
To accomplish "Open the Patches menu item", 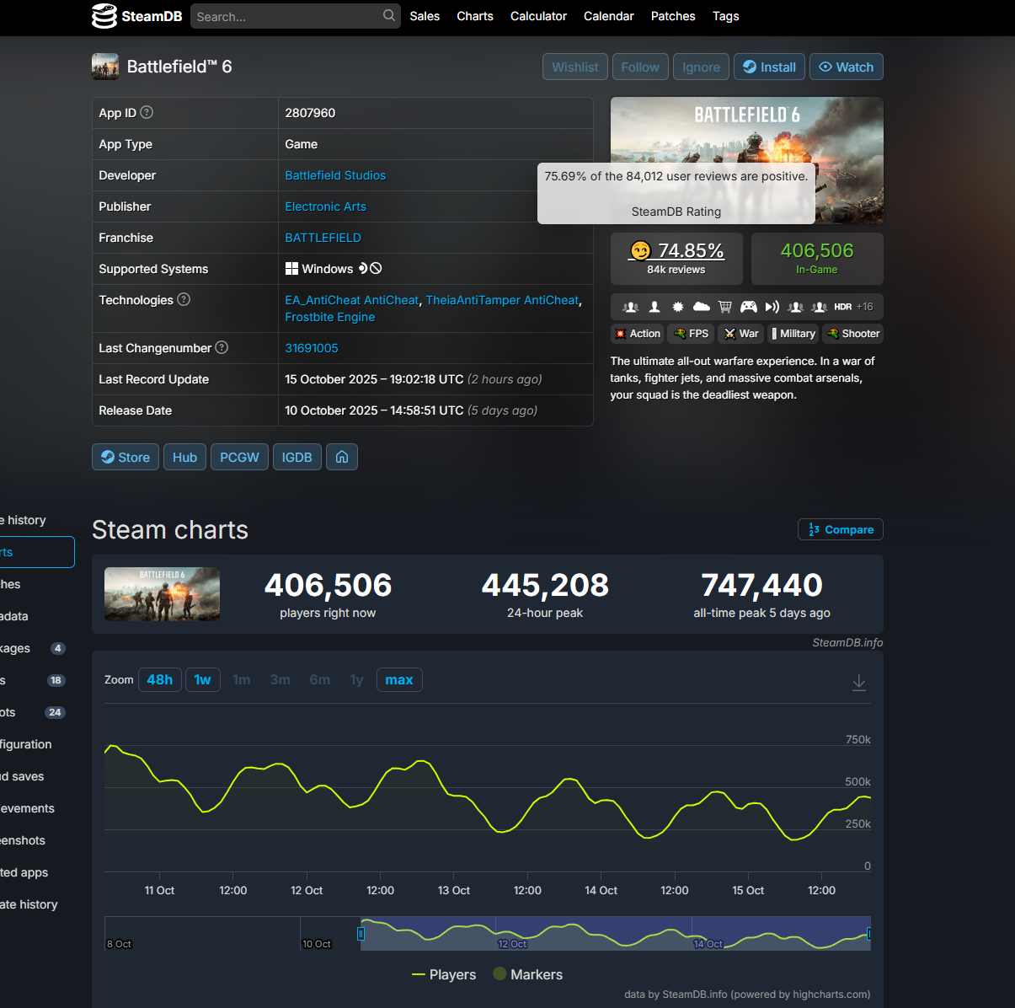I will (673, 16).
